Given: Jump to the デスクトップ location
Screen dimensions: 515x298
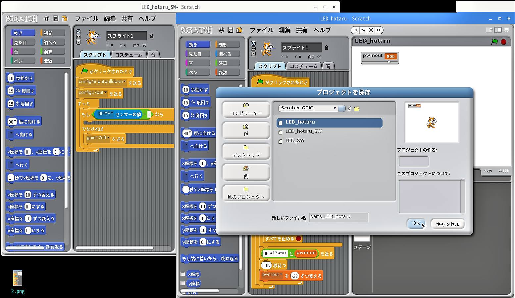Looking at the screenshot, I should tap(246, 151).
